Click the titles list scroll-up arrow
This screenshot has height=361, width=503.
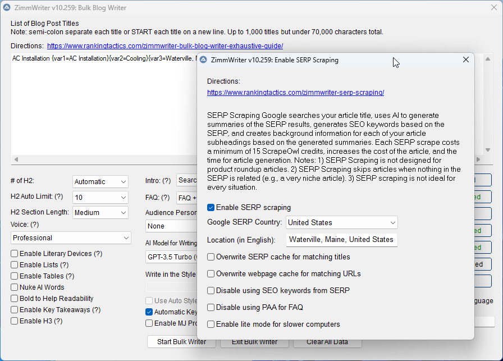coord(488,59)
